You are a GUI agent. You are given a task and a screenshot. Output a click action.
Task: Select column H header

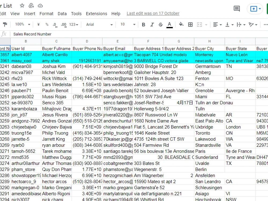pos(210,41)
